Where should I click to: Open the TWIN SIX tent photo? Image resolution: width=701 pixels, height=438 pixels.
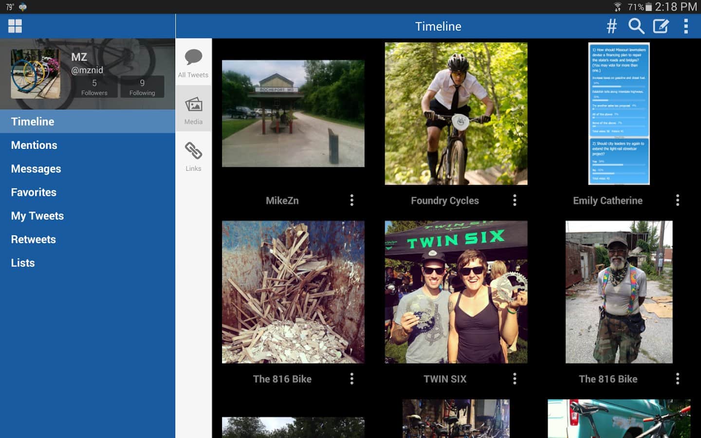click(x=456, y=292)
